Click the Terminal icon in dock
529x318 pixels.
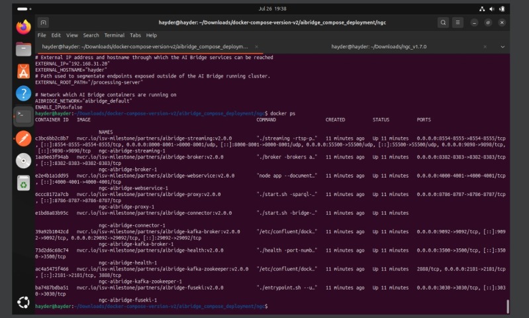(x=24, y=115)
